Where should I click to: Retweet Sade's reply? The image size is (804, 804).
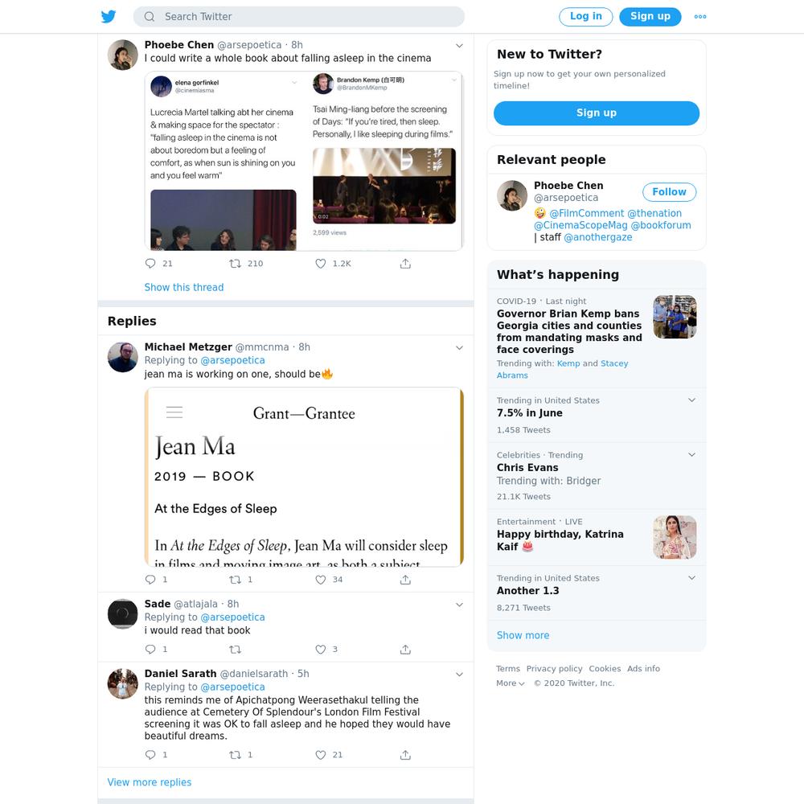tap(235, 649)
